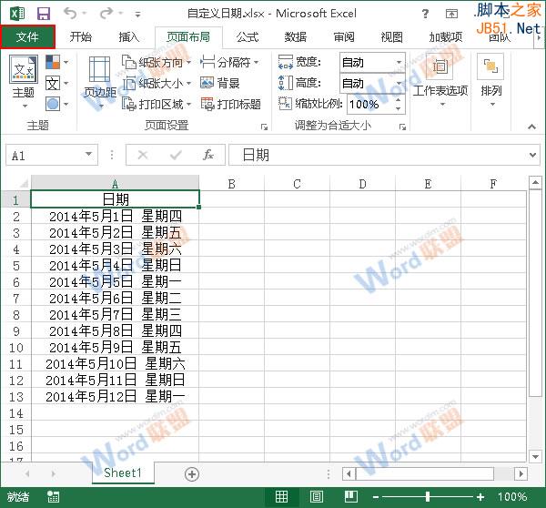
Task: Open the 打印区域 print area dropdown
Action: [157, 104]
